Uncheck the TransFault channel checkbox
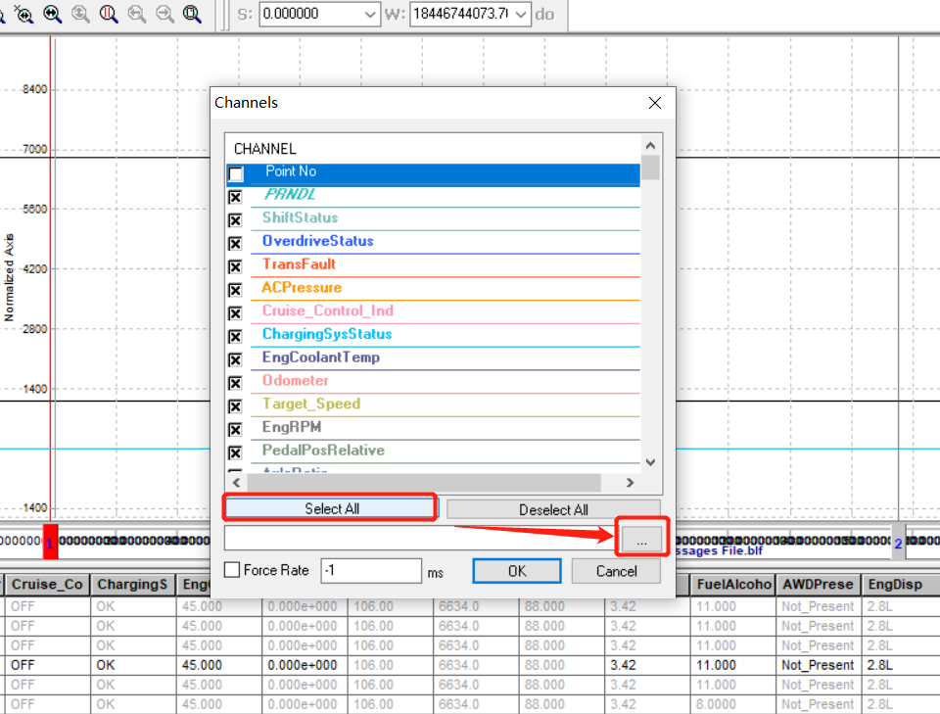940x714 pixels. [235, 266]
